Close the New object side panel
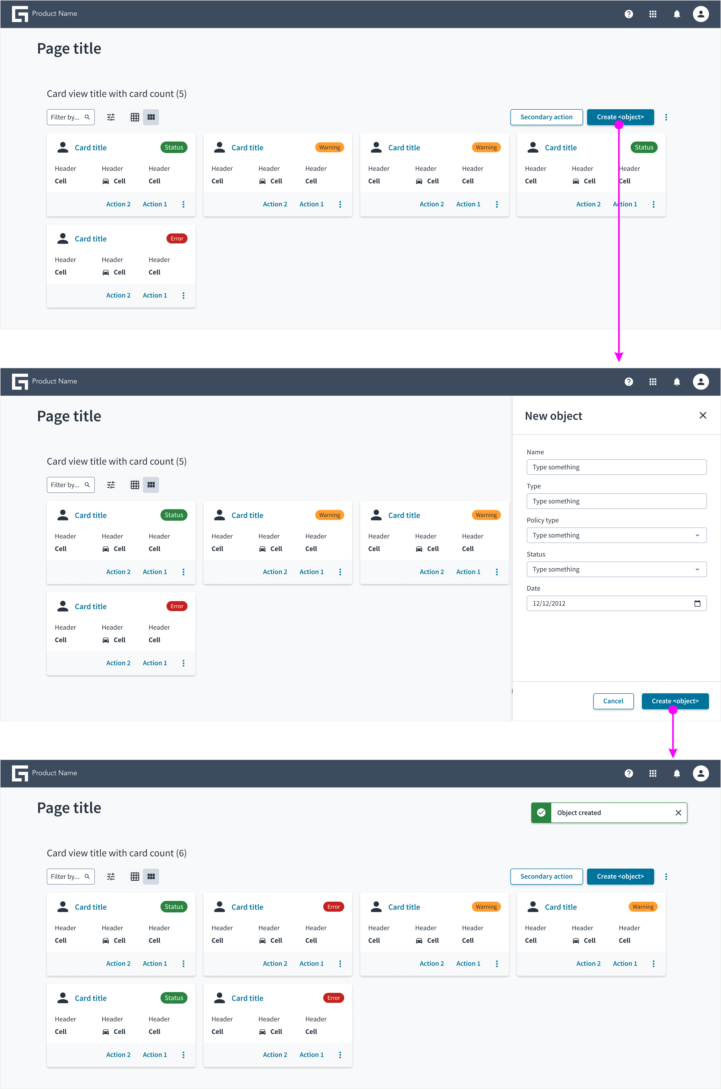The width and height of the screenshot is (721, 1089). tap(703, 416)
